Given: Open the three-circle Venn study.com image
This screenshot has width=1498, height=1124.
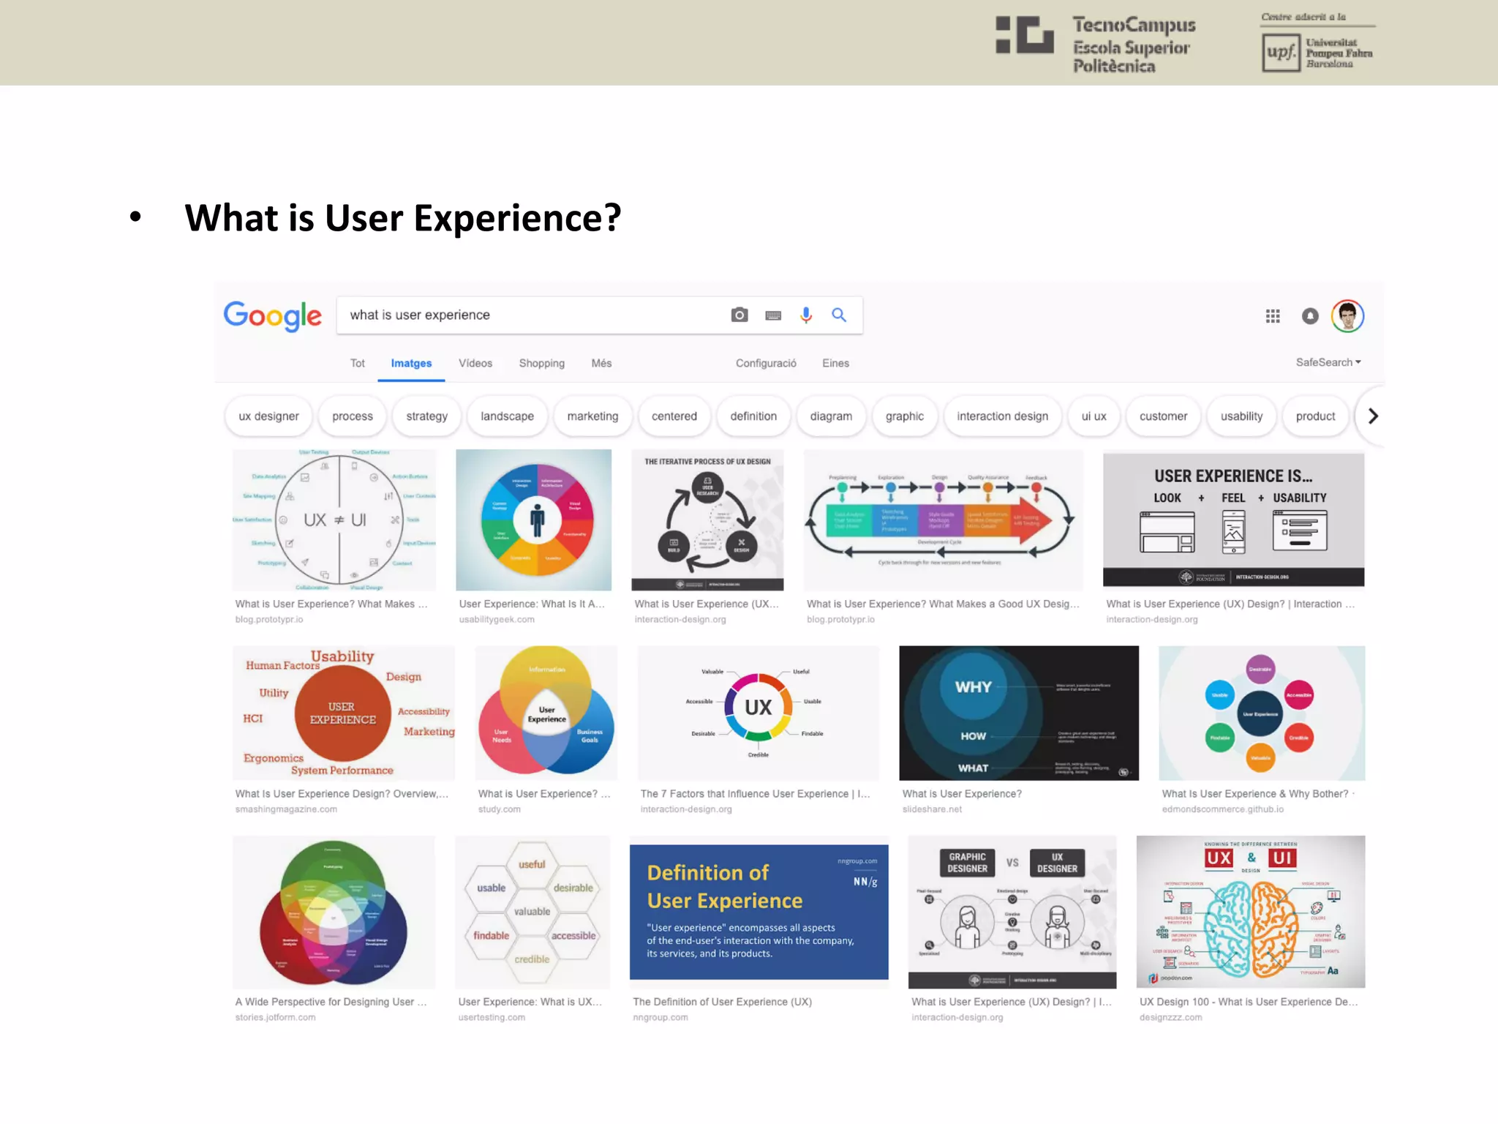Looking at the screenshot, I should [x=546, y=713].
